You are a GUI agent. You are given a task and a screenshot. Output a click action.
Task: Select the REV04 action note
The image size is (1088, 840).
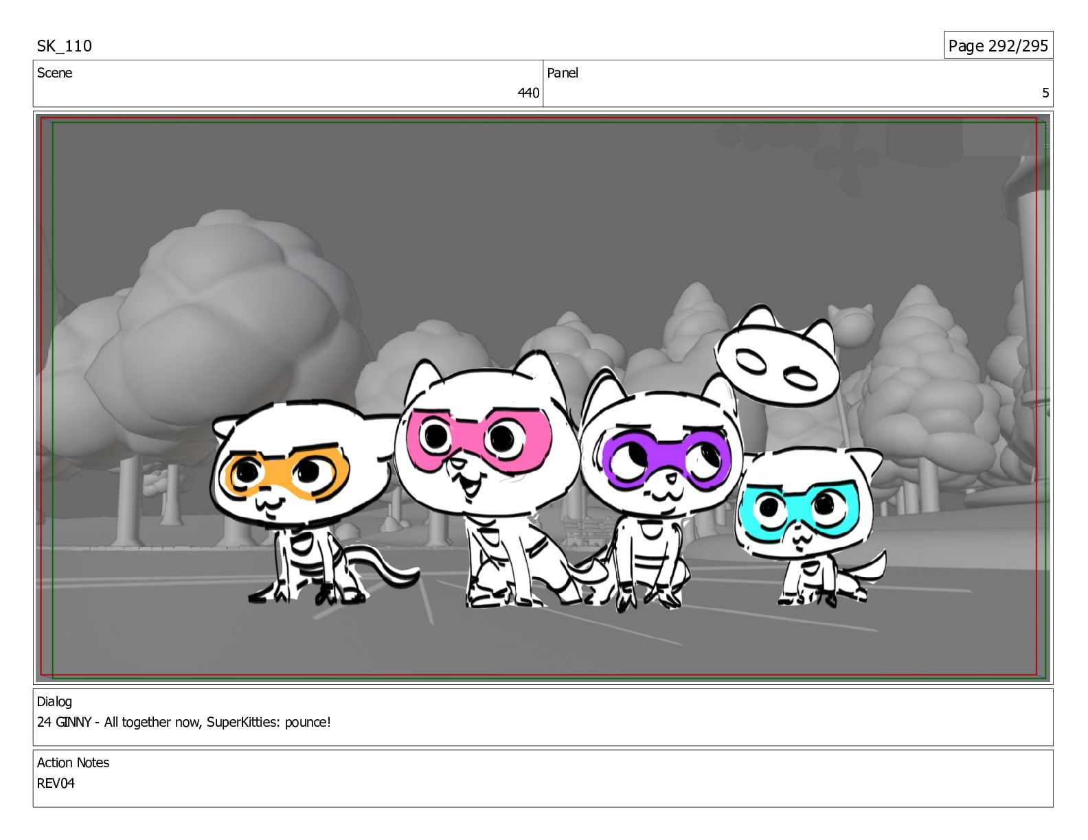[x=56, y=783]
